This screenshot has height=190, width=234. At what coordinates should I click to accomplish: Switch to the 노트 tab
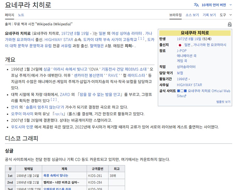tap(21, 15)
